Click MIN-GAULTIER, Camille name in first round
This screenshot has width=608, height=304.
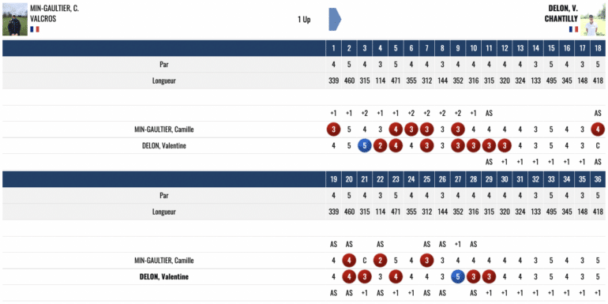pos(163,129)
